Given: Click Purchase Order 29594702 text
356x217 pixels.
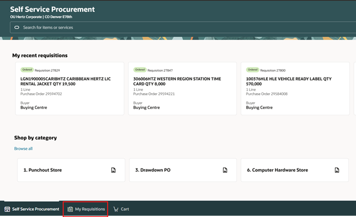Looking at the screenshot, I should pos(41,94).
